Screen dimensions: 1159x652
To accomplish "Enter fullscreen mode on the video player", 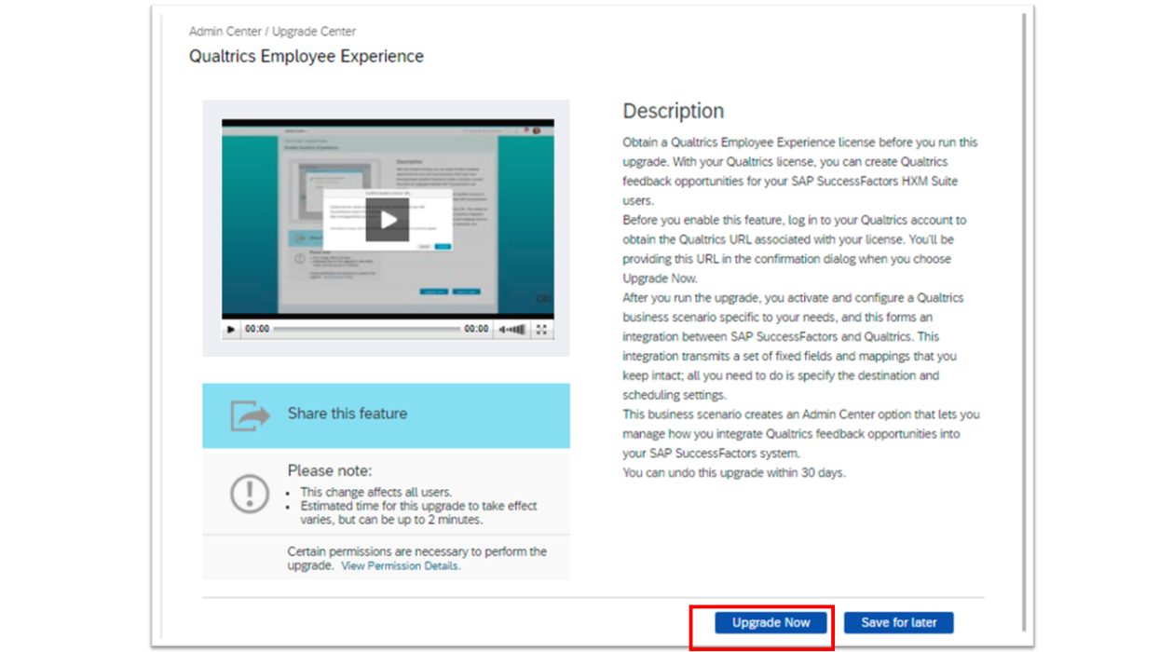I will 542,329.
